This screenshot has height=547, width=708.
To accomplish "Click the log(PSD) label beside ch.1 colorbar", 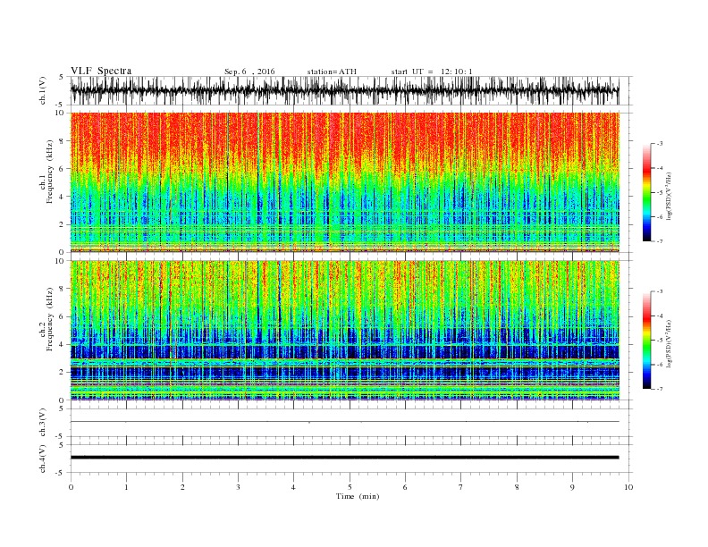I will tap(669, 197).
